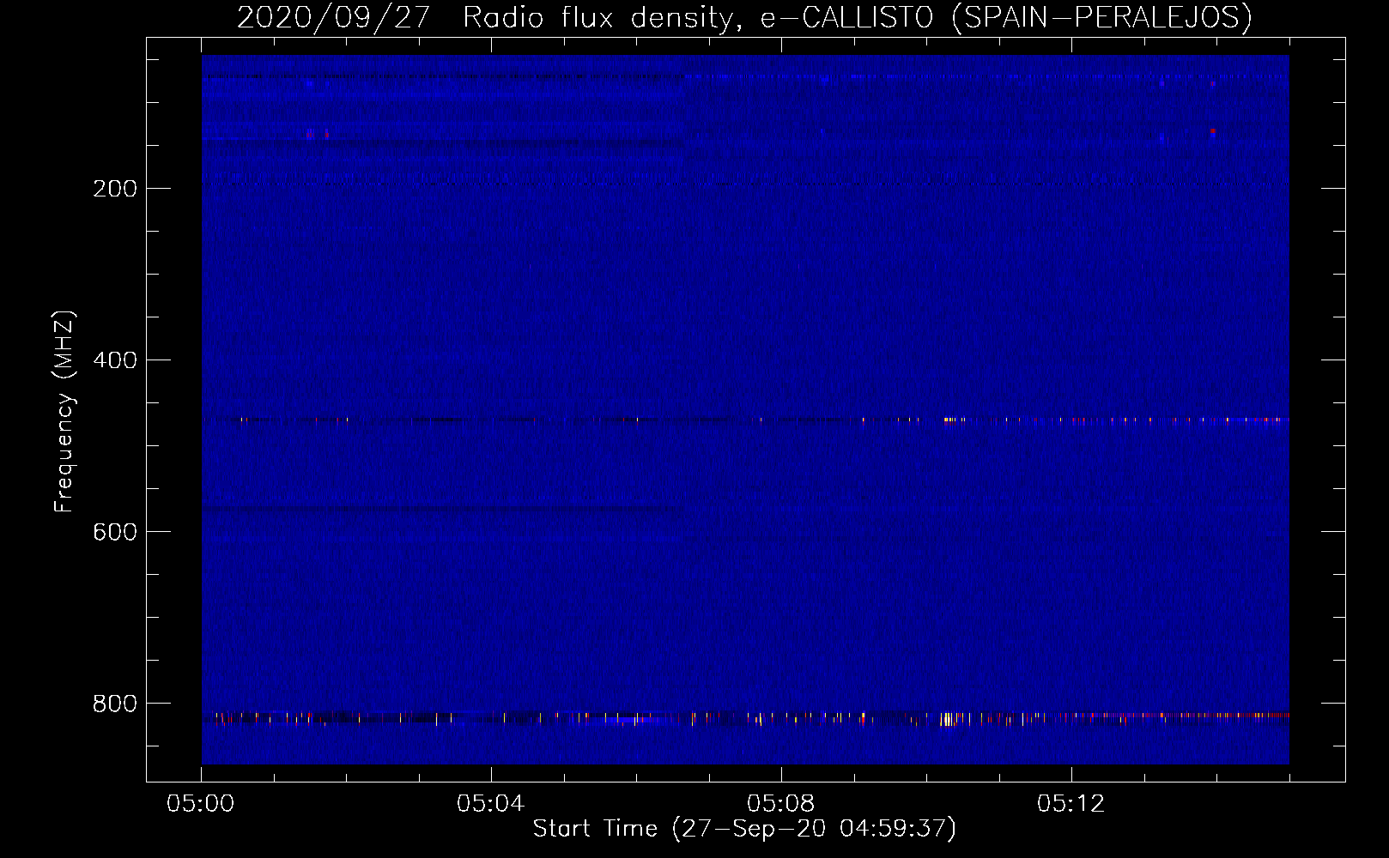Select the 400 frequency axis label
Screen dimensions: 1389x858
point(115,360)
